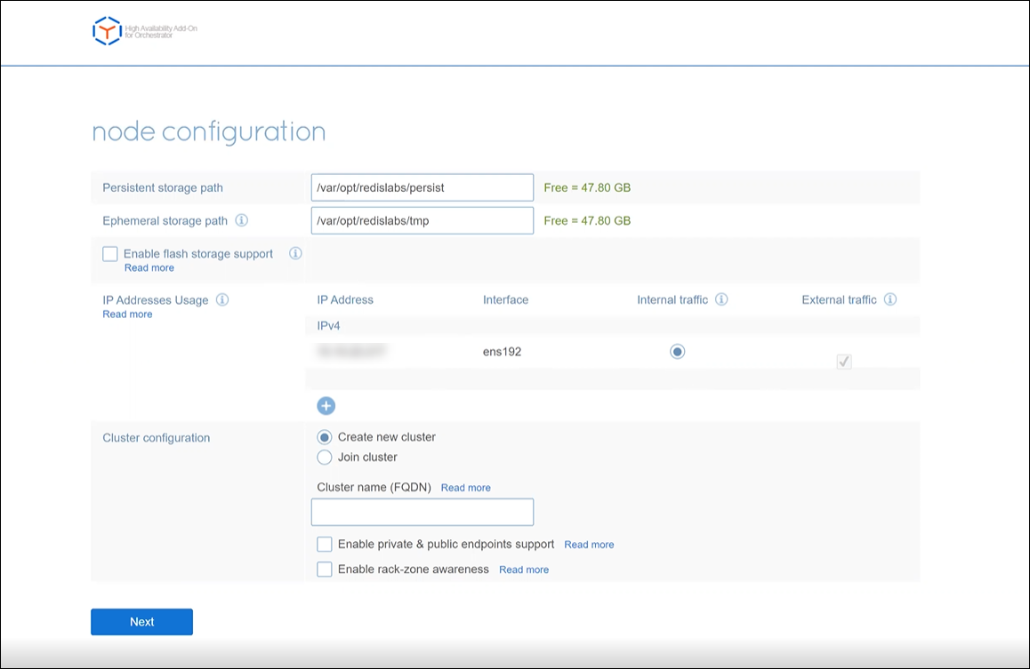This screenshot has height=669, width=1030.
Task: Select Internal traffic radio for ens192
Action: 678,352
